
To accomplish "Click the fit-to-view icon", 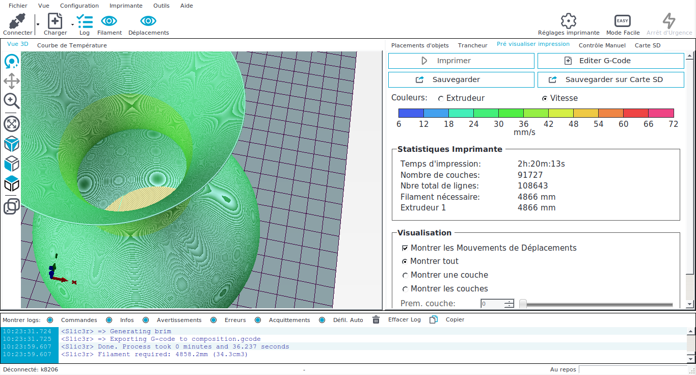I will click(12, 124).
